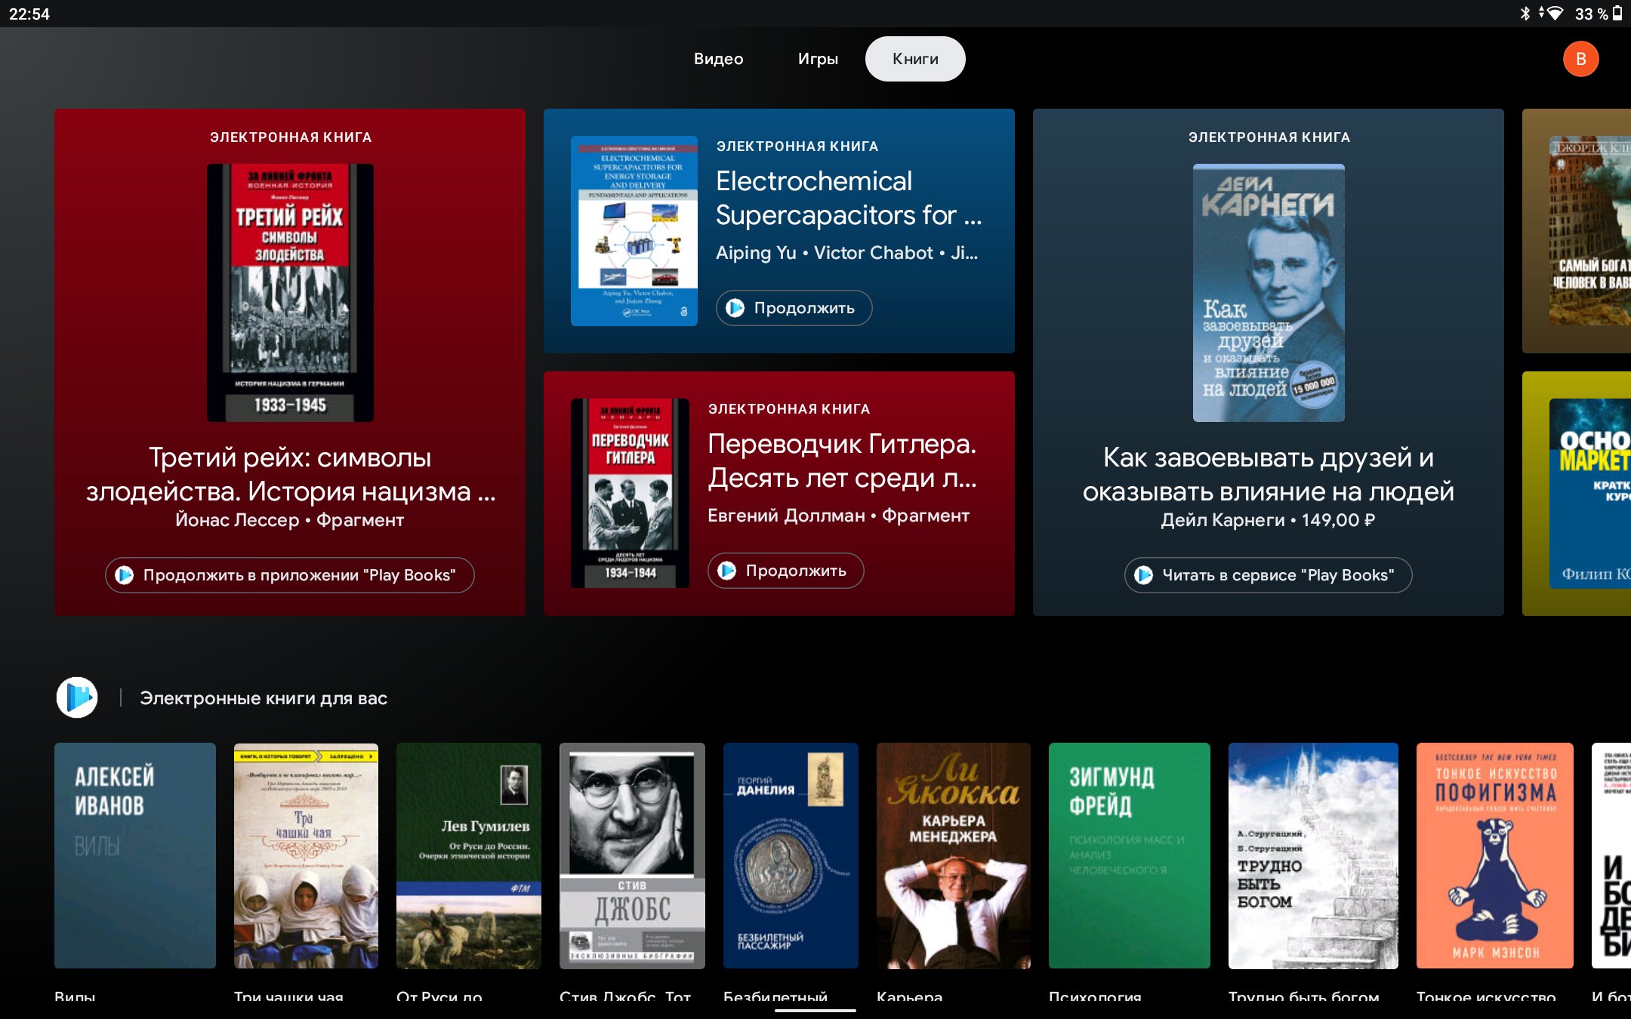
Task: Switch to the Видео tab
Action: (x=718, y=59)
